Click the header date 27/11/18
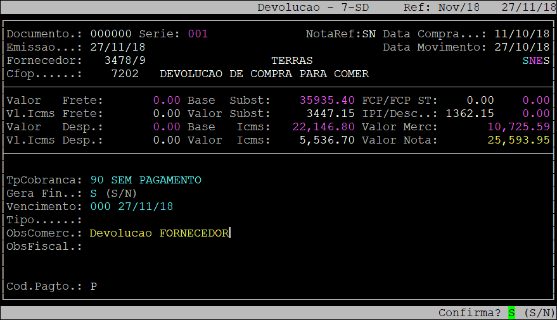Viewport: 557px width, 320px height. (x=529, y=8)
